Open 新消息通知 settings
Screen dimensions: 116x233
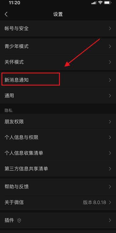pyautogui.click(x=58, y=80)
